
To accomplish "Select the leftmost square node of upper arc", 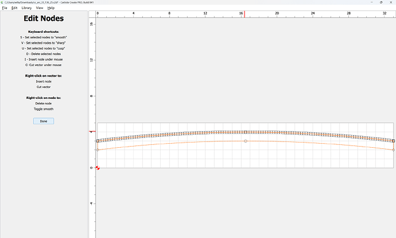I will tap(98, 141).
